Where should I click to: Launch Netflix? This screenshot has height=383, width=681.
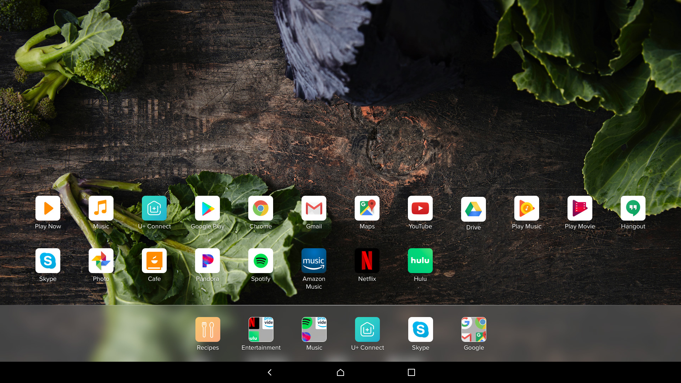(367, 261)
